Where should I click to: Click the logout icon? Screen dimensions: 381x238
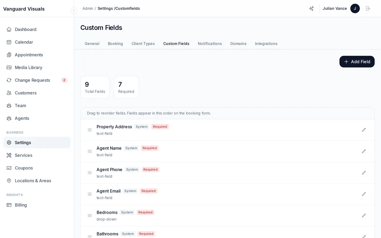[368, 9]
